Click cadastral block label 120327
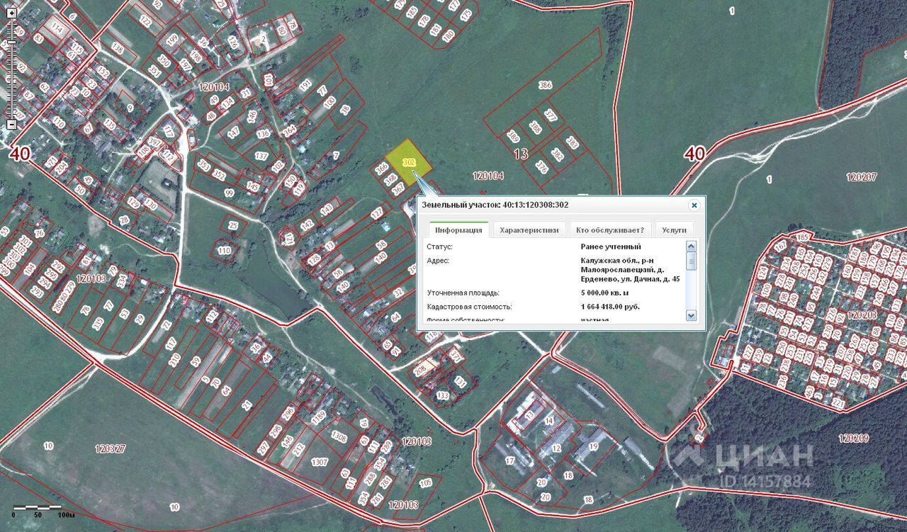 coord(110,448)
